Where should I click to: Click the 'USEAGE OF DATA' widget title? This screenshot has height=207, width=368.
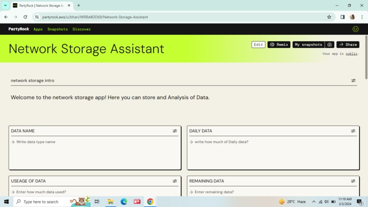[28, 181]
